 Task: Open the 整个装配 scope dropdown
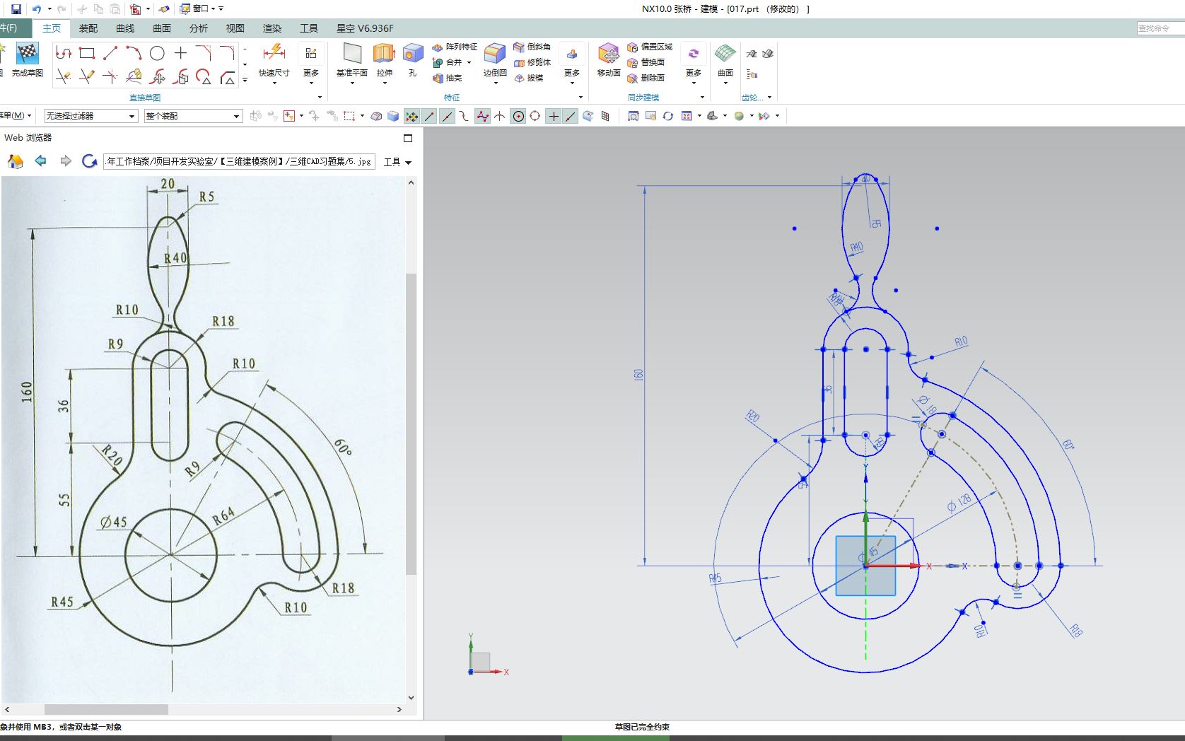pos(236,115)
